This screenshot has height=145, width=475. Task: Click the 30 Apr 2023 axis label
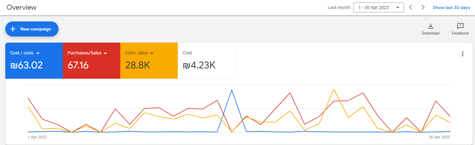click(439, 137)
